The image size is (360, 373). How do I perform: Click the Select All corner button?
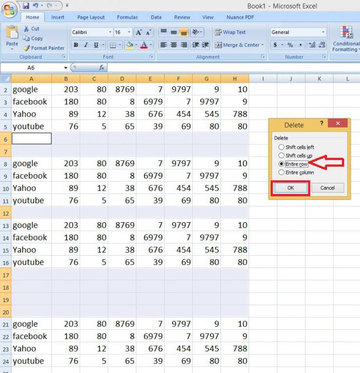point(6,78)
